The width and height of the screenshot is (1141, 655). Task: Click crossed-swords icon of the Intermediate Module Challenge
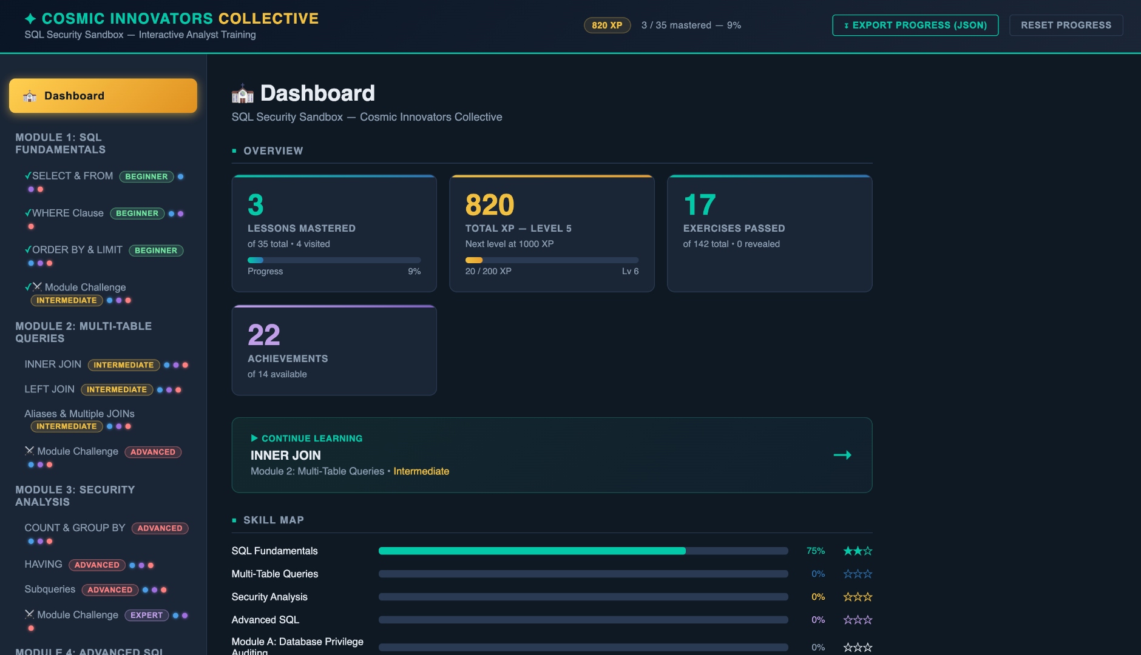pyautogui.click(x=38, y=287)
